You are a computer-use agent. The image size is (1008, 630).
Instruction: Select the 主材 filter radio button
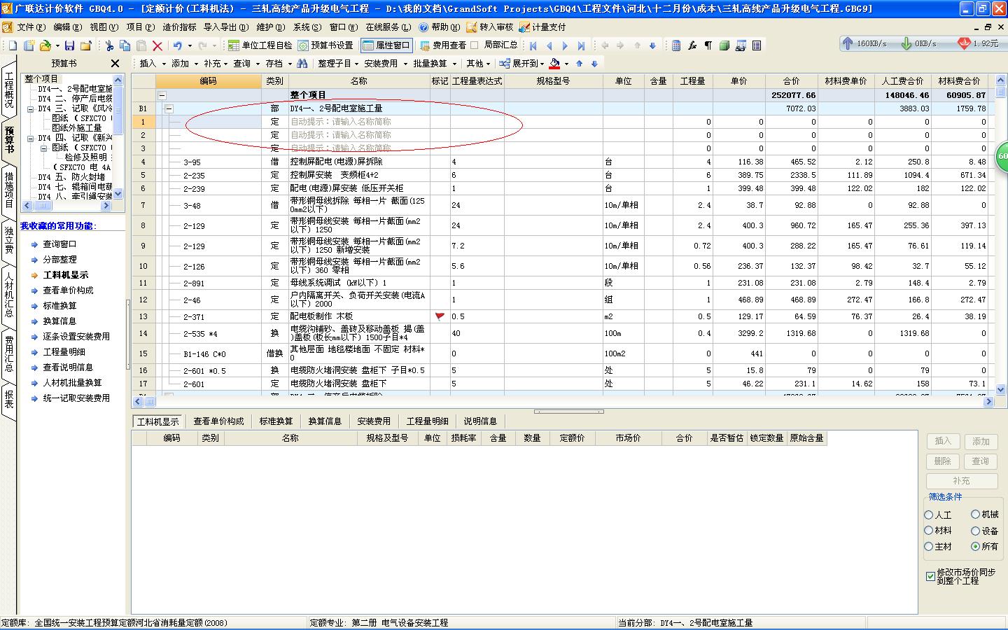click(x=929, y=547)
